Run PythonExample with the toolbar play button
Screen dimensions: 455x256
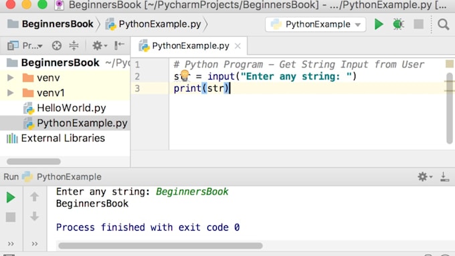379,24
